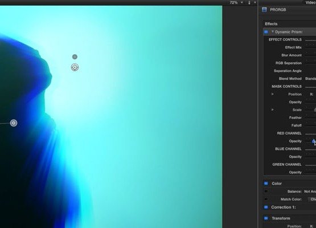Open the viewer display options arrow beside zoom

[255, 3]
